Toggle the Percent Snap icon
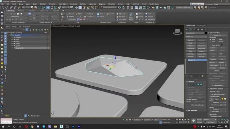 coord(92,8)
